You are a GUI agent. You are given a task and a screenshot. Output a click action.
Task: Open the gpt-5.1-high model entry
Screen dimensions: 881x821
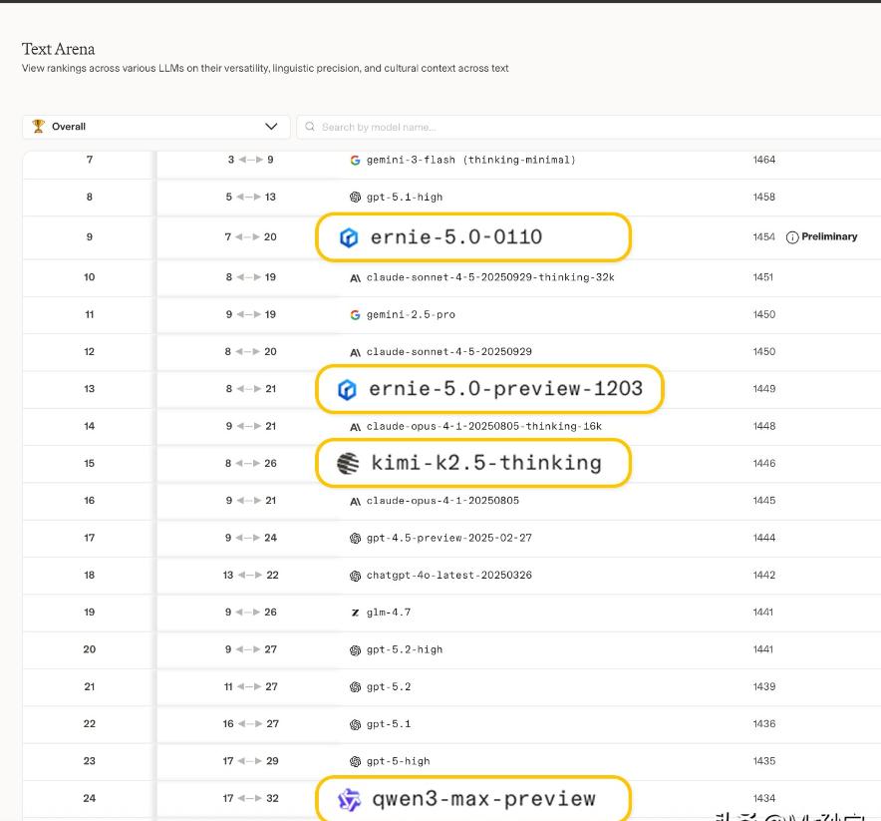(405, 198)
